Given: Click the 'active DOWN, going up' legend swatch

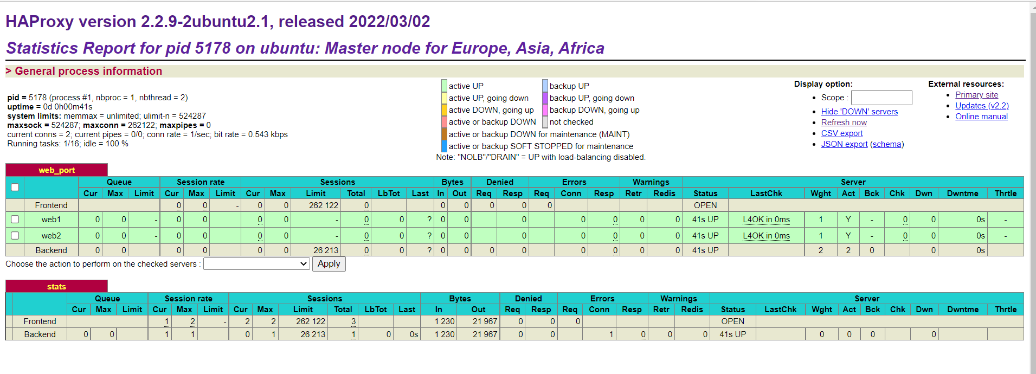Looking at the screenshot, I should tap(445, 109).
